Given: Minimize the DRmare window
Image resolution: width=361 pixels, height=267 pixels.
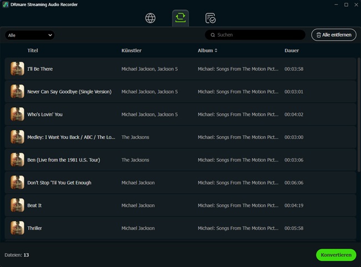Looking at the screenshot, I should 336,4.
